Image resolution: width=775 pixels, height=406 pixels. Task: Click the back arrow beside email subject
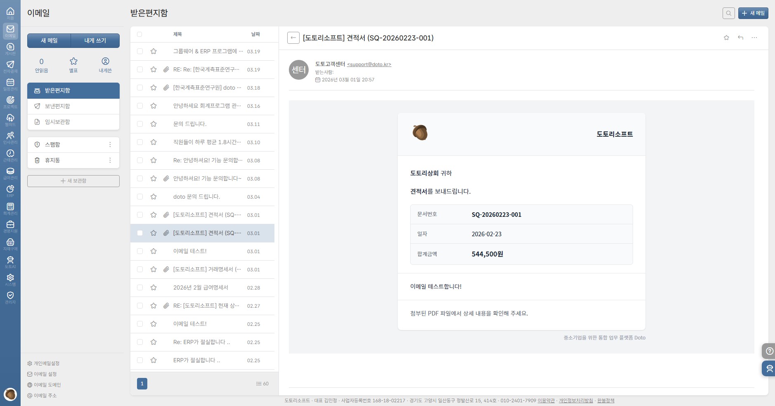(x=293, y=38)
